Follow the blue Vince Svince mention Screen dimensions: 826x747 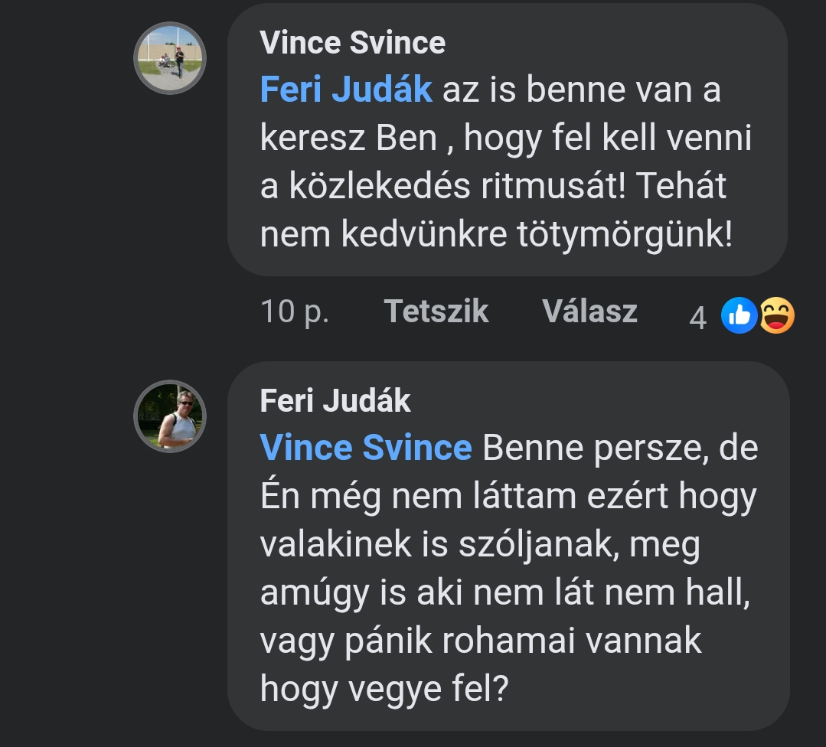tap(366, 448)
